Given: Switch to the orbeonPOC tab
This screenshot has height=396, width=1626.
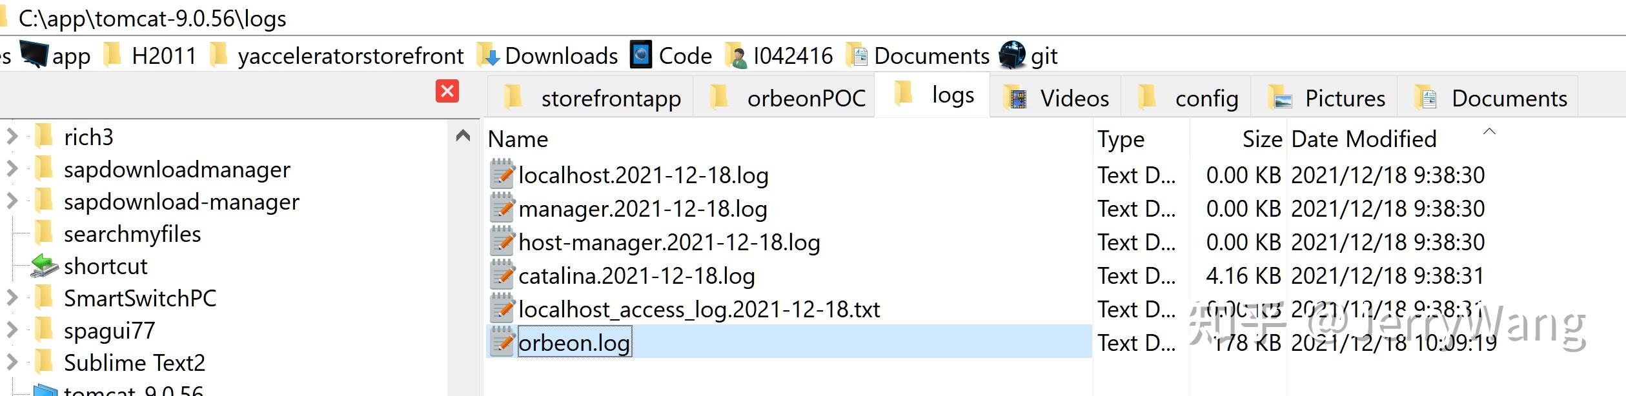Looking at the screenshot, I should (x=806, y=98).
